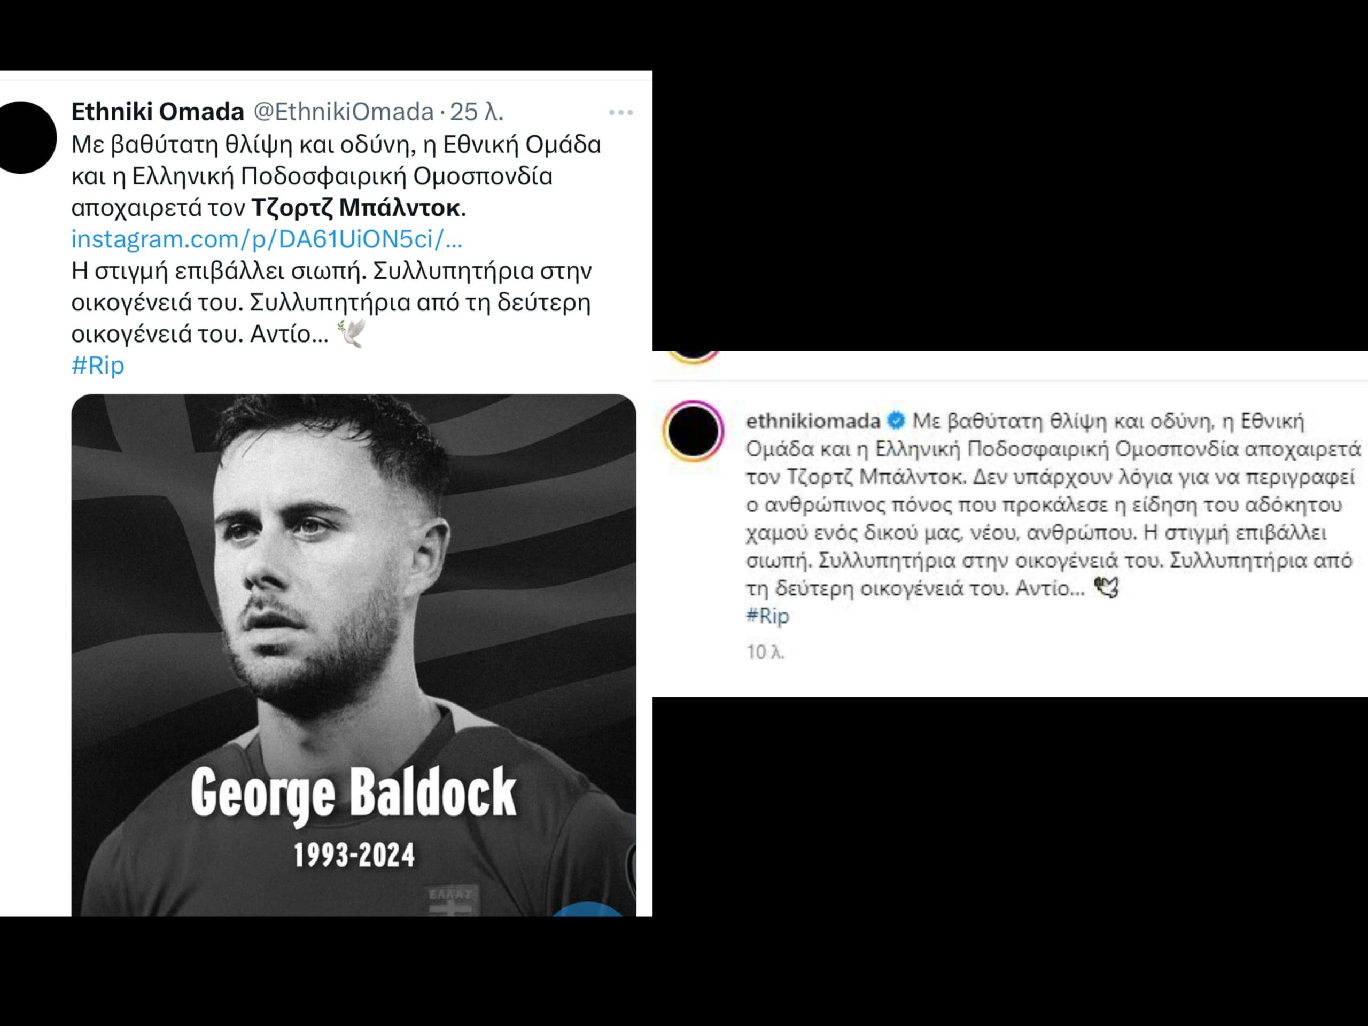The height and width of the screenshot is (1026, 1368).
Task: Click the @EthnikiOmada handle
Action: click(344, 112)
